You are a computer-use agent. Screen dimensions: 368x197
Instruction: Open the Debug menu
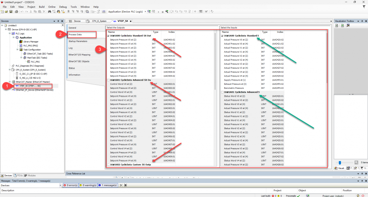pos(63,7)
